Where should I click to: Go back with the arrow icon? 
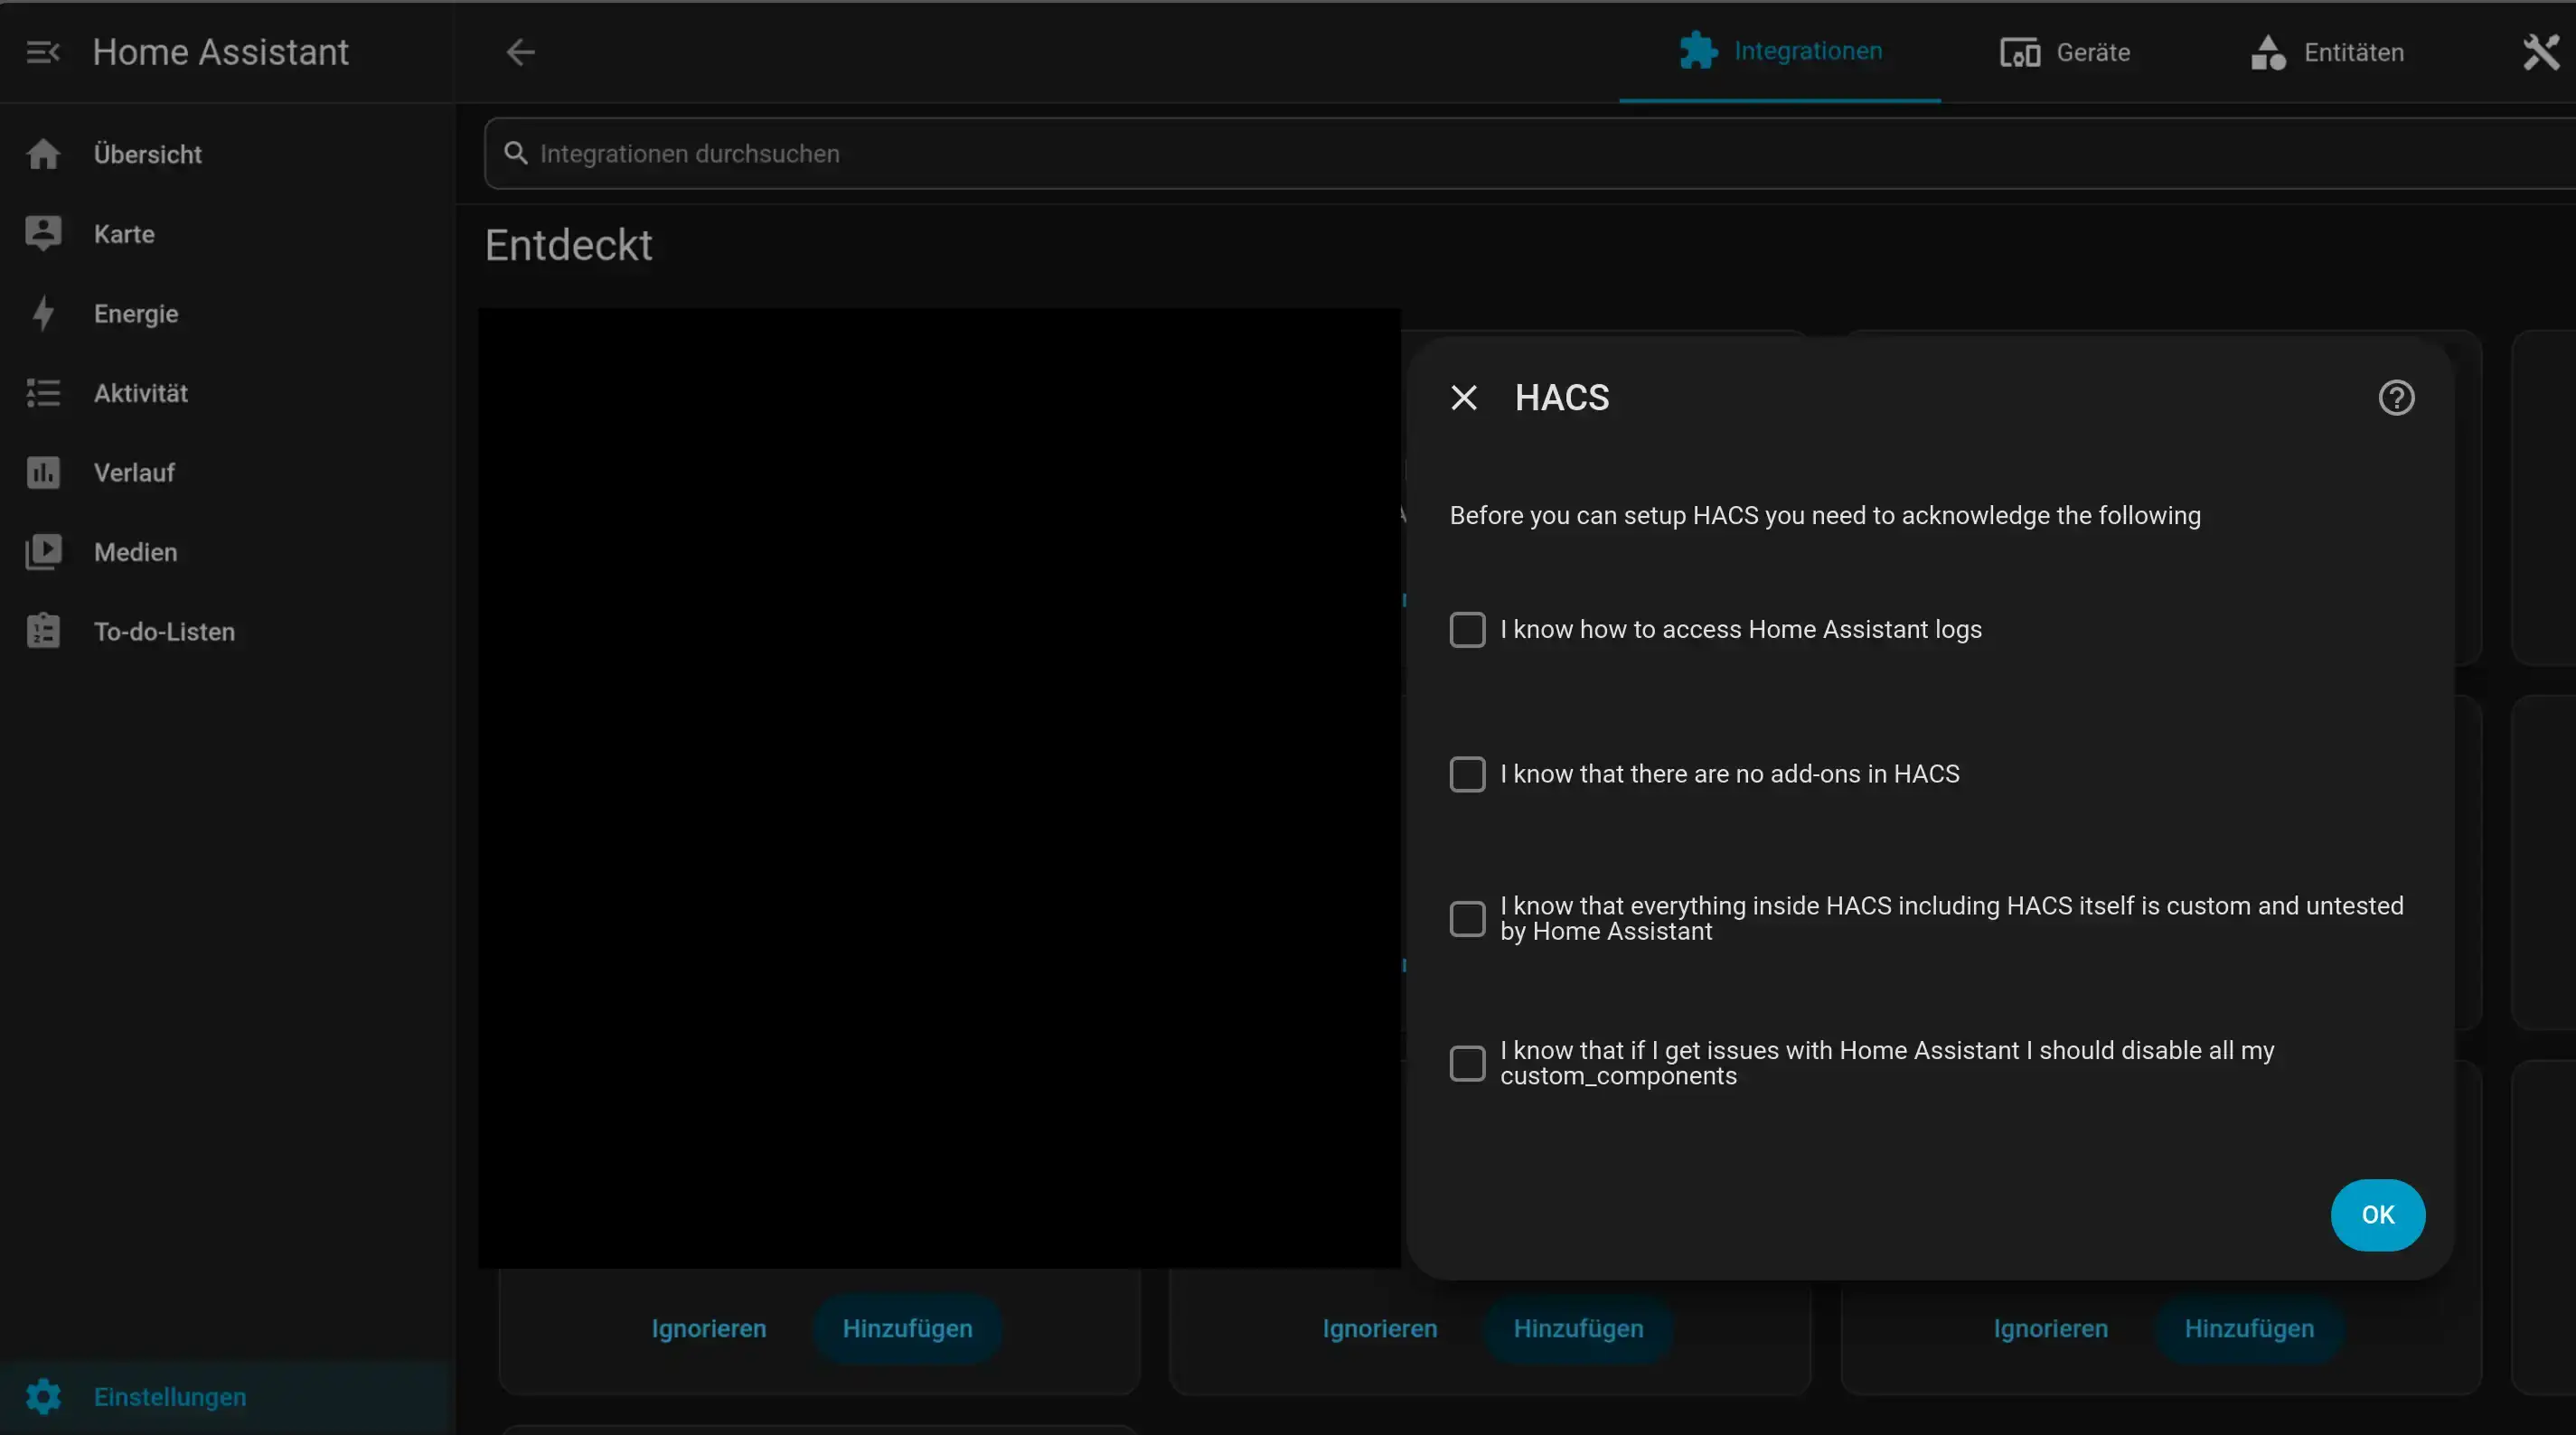(x=521, y=52)
